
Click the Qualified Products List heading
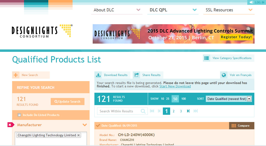click(56, 60)
